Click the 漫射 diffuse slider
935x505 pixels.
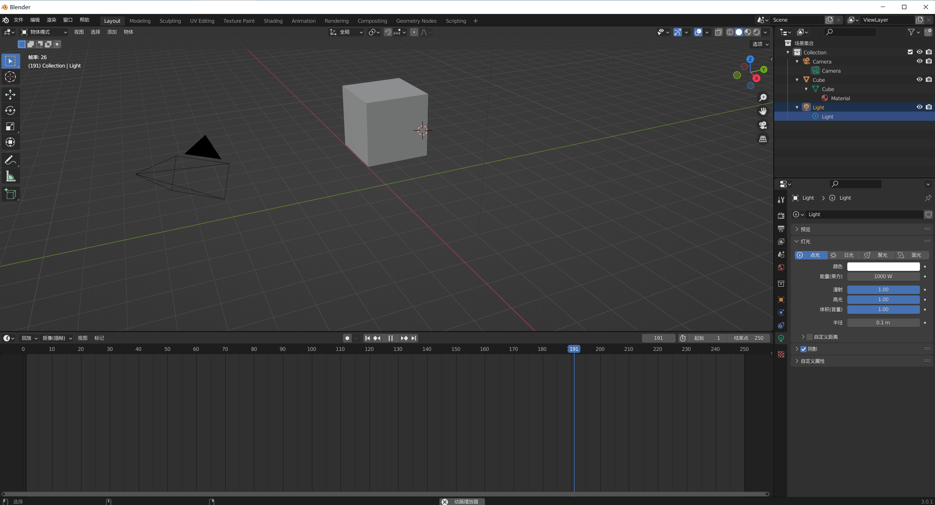(x=883, y=290)
